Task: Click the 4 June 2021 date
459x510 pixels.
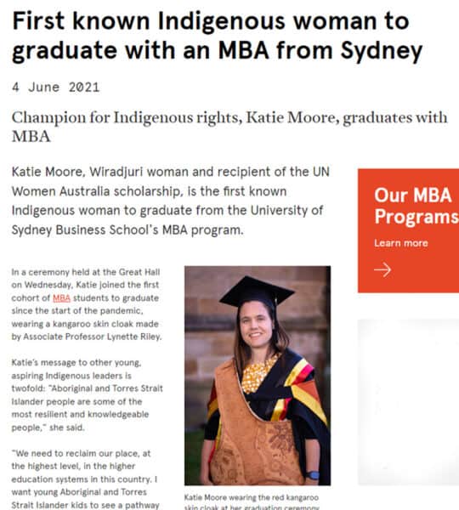Action: pyautogui.click(x=55, y=88)
